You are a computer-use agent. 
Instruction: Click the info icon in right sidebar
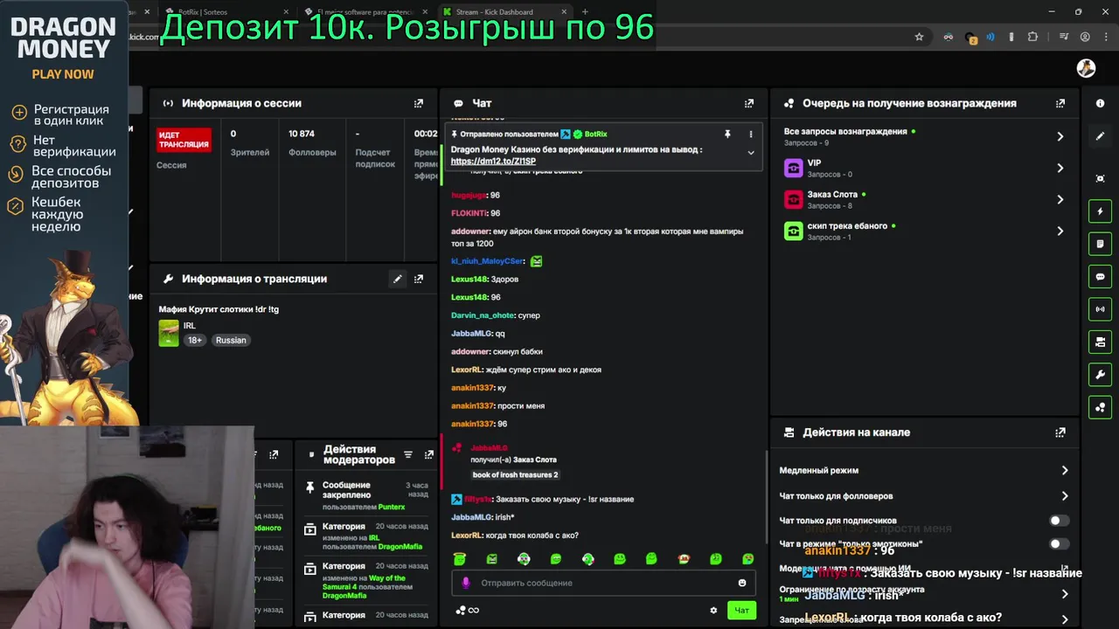click(x=1100, y=103)
